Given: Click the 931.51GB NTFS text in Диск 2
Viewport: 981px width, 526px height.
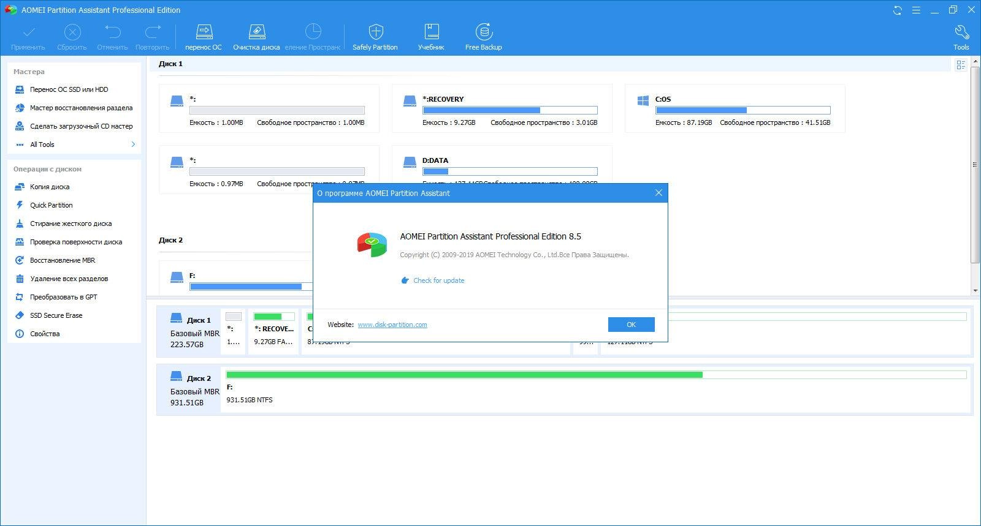Looking at the screenshot, I should pyautogui.click(x=250, y=400).
